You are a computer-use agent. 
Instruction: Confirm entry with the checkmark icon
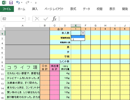(x=46, y=19)
